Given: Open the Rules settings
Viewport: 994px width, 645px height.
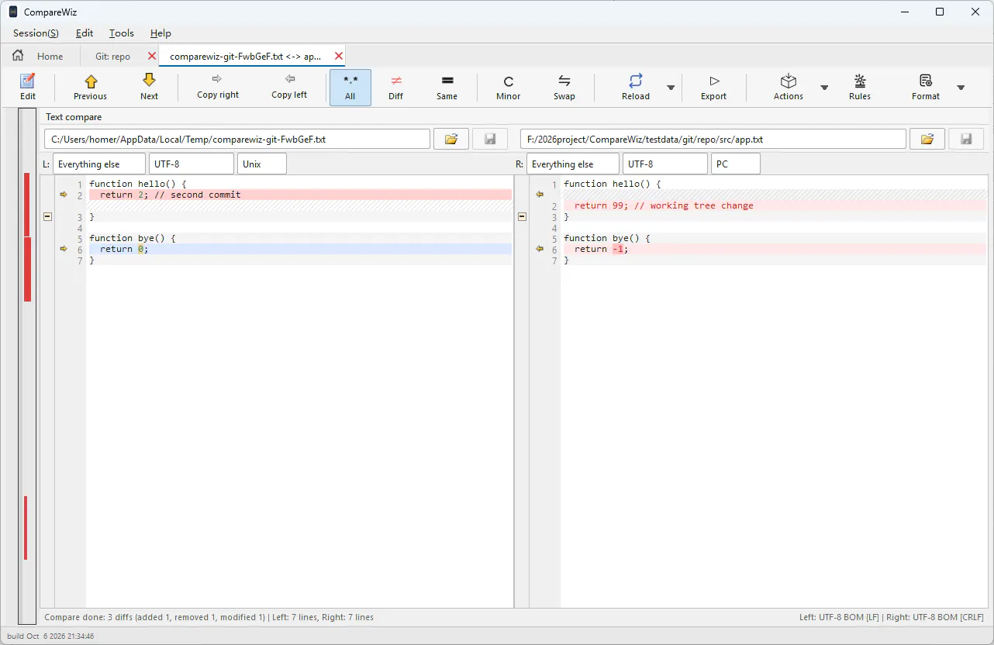Looking at the screenshot, I should click(x=860, y=86).
